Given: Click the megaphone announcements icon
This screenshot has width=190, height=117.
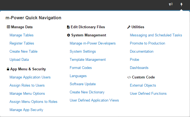Looking at the screenshot, I should [x=170, y=4].
